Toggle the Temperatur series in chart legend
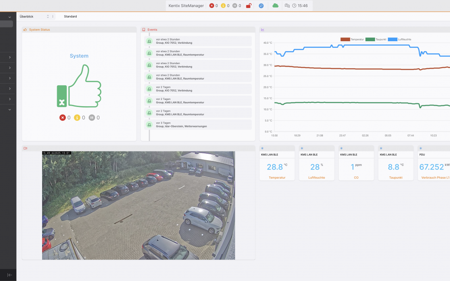Image resolution: width=450 pixels, height=281 pixels. (352, 39)
